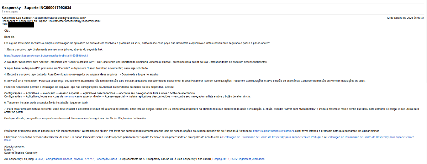Image resolution: width=427 pixels, height=164 pixels.
Task: Click the 'Atenciosamente,' sign-off text
Action: pos(14,146)
